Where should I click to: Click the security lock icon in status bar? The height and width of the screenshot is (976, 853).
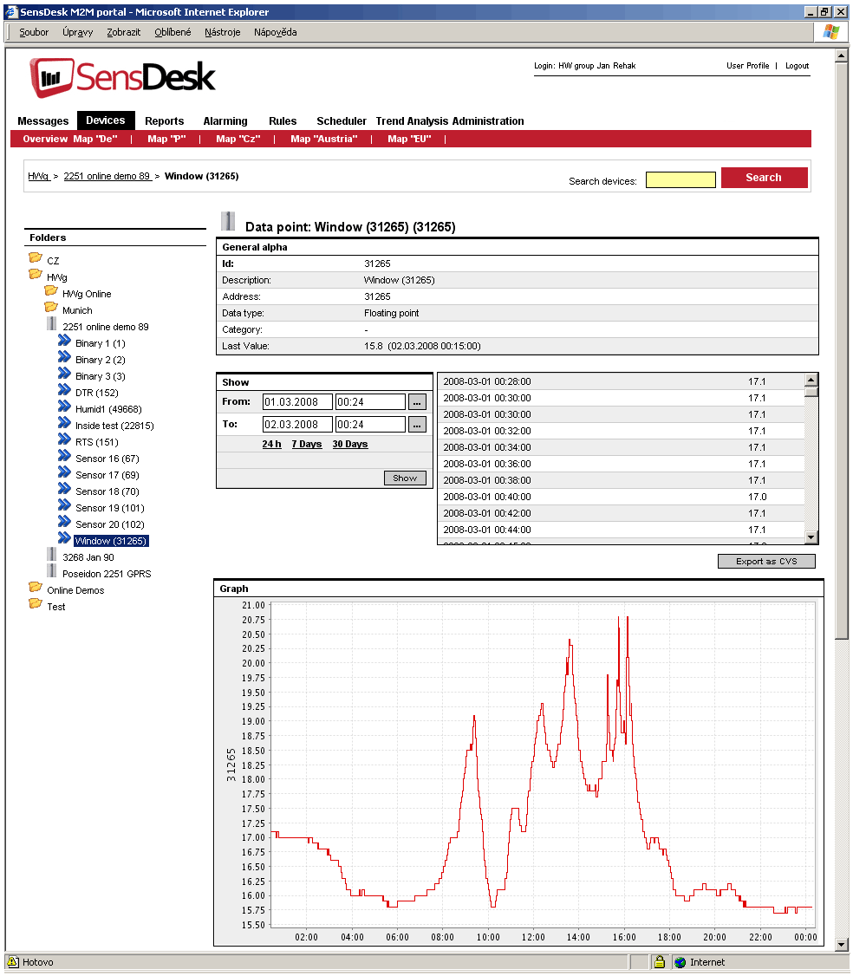pyautogui.click(x=660, y=961)
